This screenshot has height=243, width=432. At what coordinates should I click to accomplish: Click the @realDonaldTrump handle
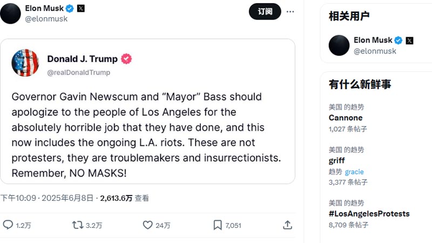click(79, 72)
